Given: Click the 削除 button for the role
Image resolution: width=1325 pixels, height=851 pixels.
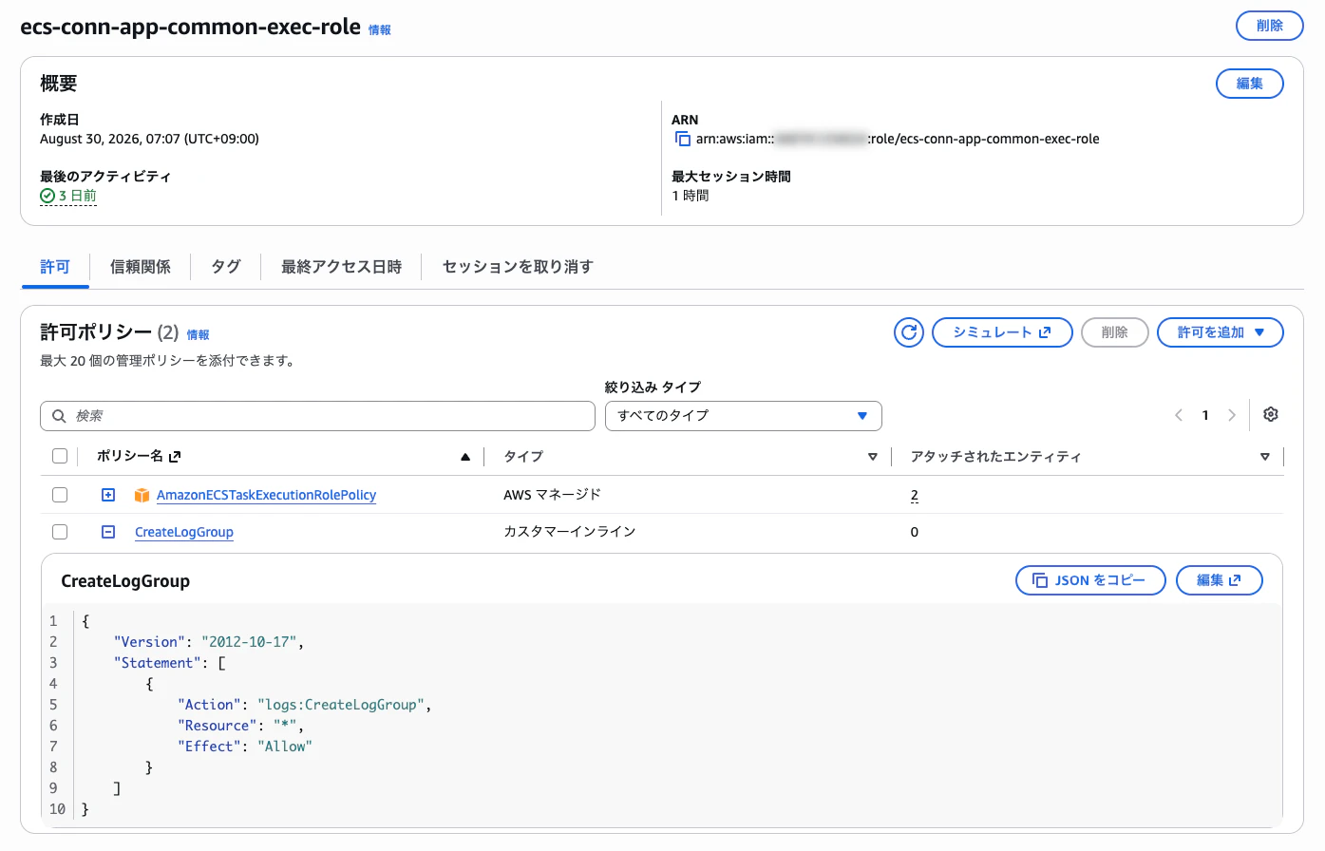Looking at the screenshot, I should pyautogui.click(x=1270, y=26).
